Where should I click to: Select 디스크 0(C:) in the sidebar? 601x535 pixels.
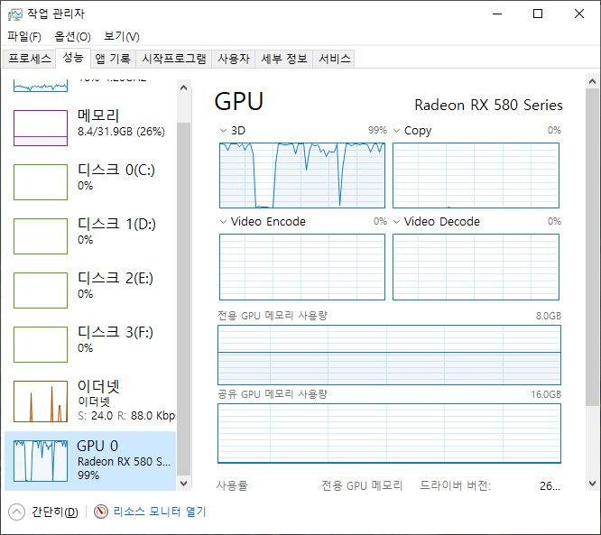[90, 182]
